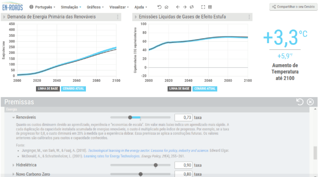
Task: Click the scrollbar up arrow in Premissas
Action: pyautogui.click(x=315, y=109)
